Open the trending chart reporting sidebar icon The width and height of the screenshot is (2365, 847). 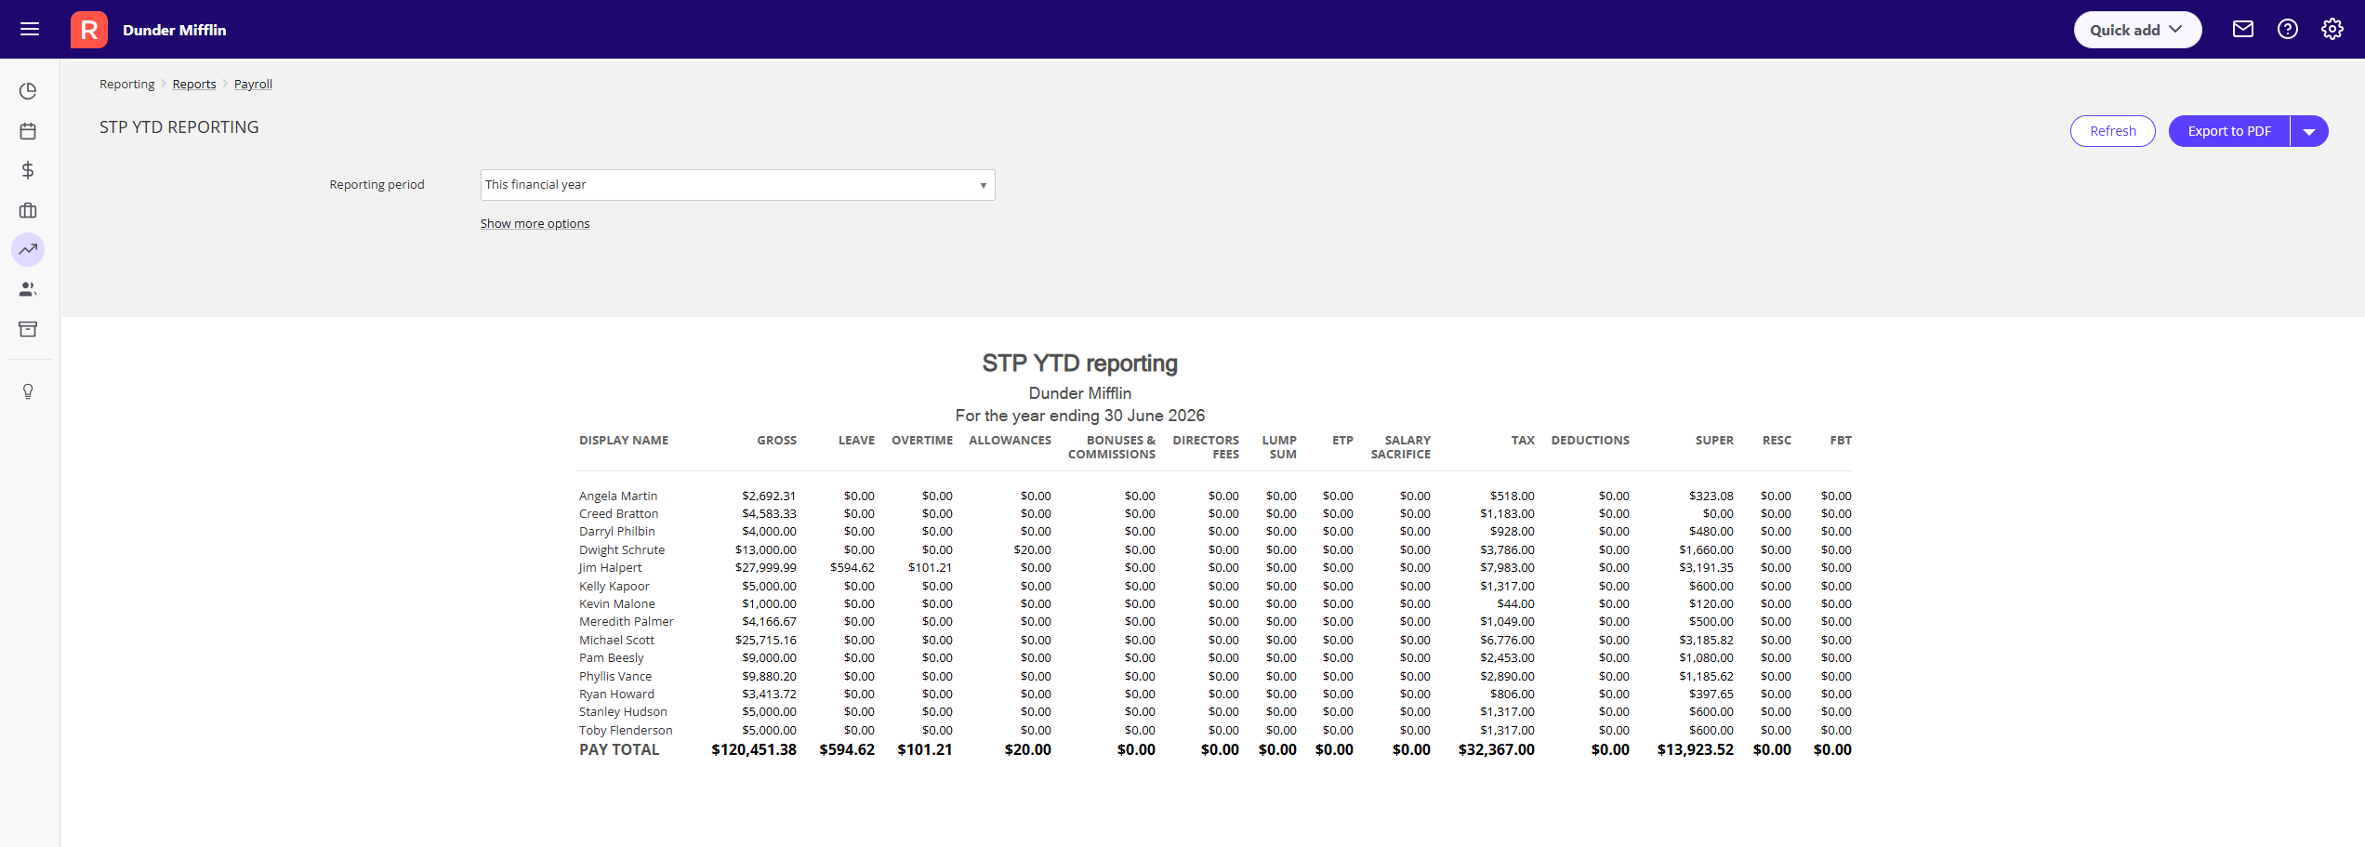[28, 249]
